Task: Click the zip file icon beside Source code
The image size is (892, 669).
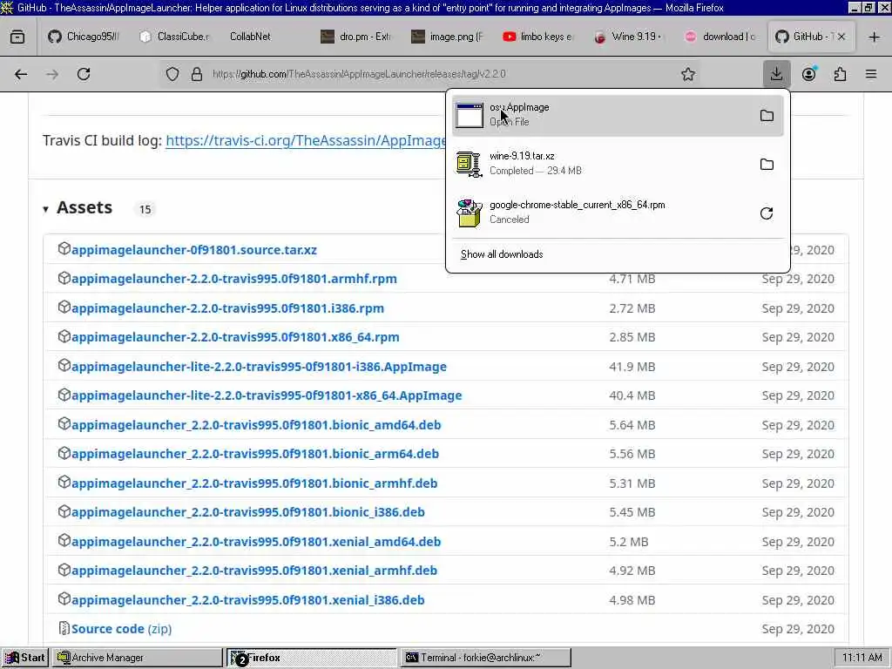Action: tap(64, 628)
